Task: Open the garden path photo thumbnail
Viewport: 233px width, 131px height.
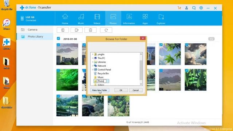Action: [x=119, y=106]
